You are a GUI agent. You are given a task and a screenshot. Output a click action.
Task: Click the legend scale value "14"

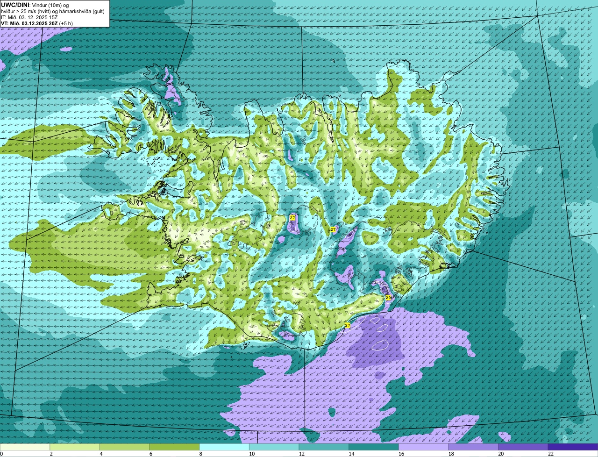(351, 454)
